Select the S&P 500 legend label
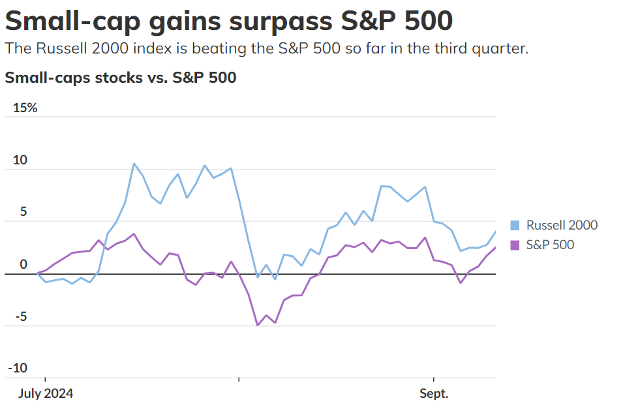This screenshot has height=407, width=623. click(550, 245)
